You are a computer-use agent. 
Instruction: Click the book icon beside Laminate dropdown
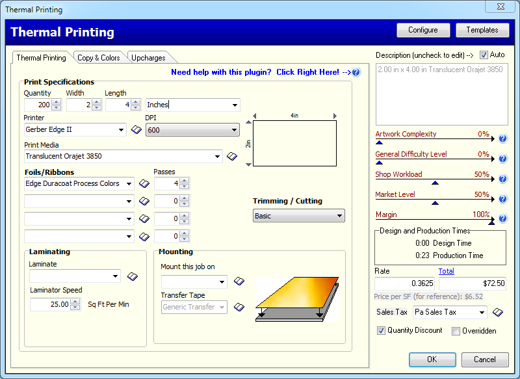[x=133, y=277]
